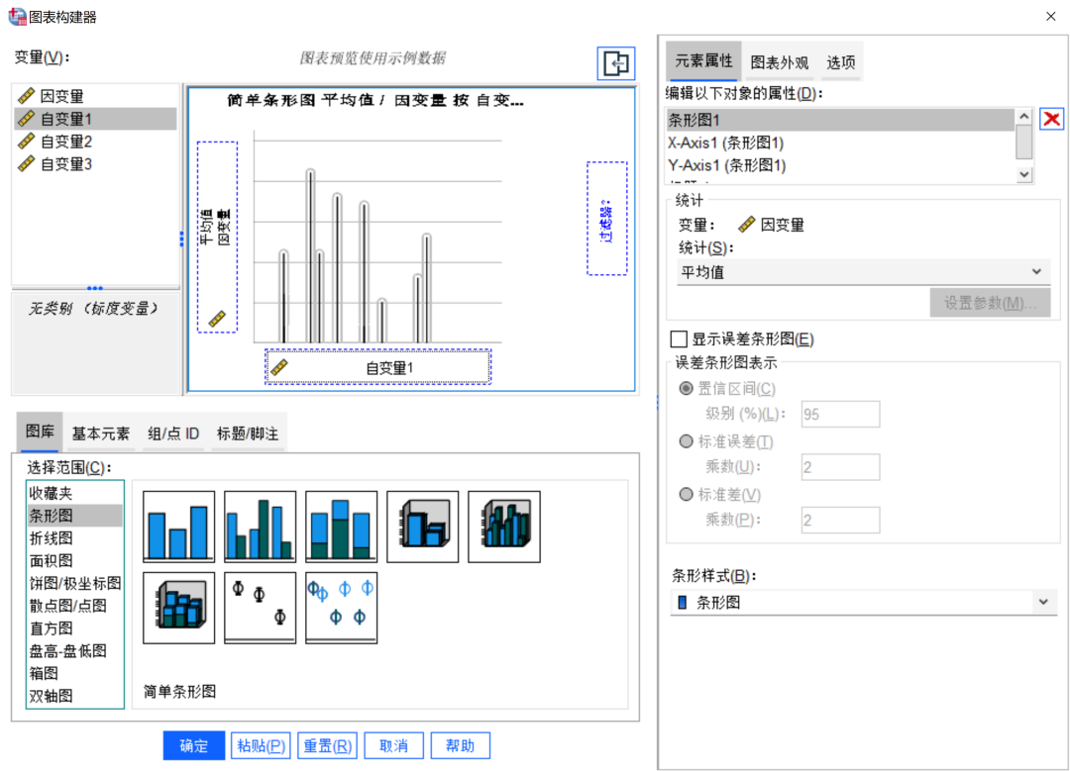1070x771 pixels.
Task: Click the 过滤器 drop zone in preview
Action: click(x=606, y=218)
